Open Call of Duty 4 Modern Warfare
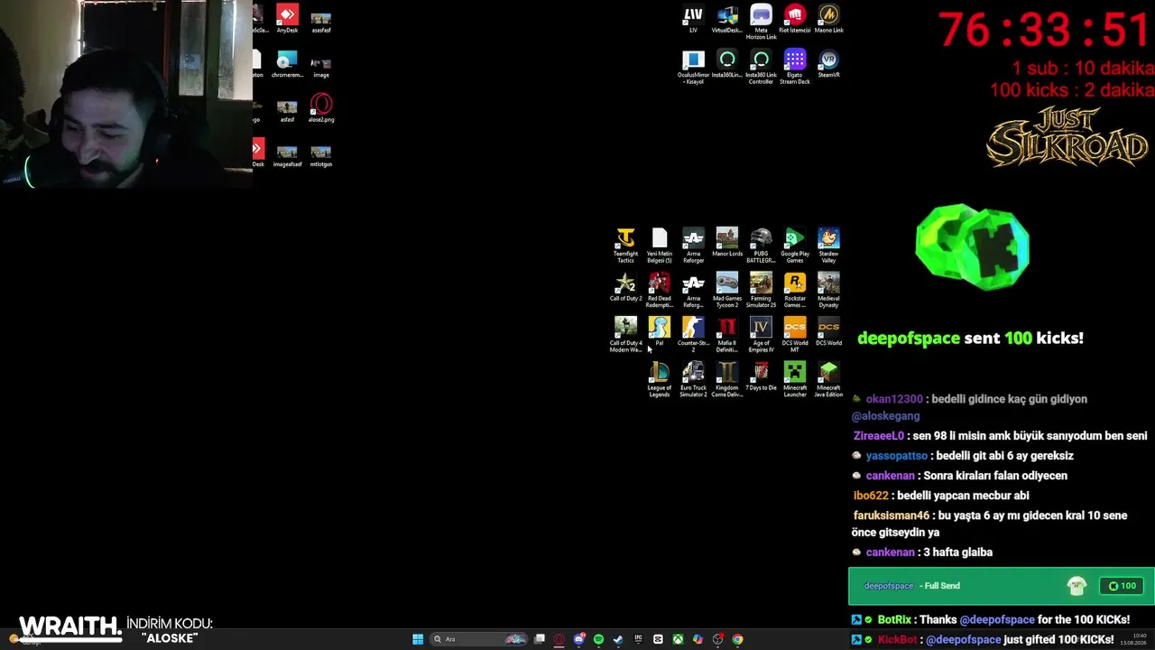Viewport: 1155px width, 650px height. pos(625,334)
